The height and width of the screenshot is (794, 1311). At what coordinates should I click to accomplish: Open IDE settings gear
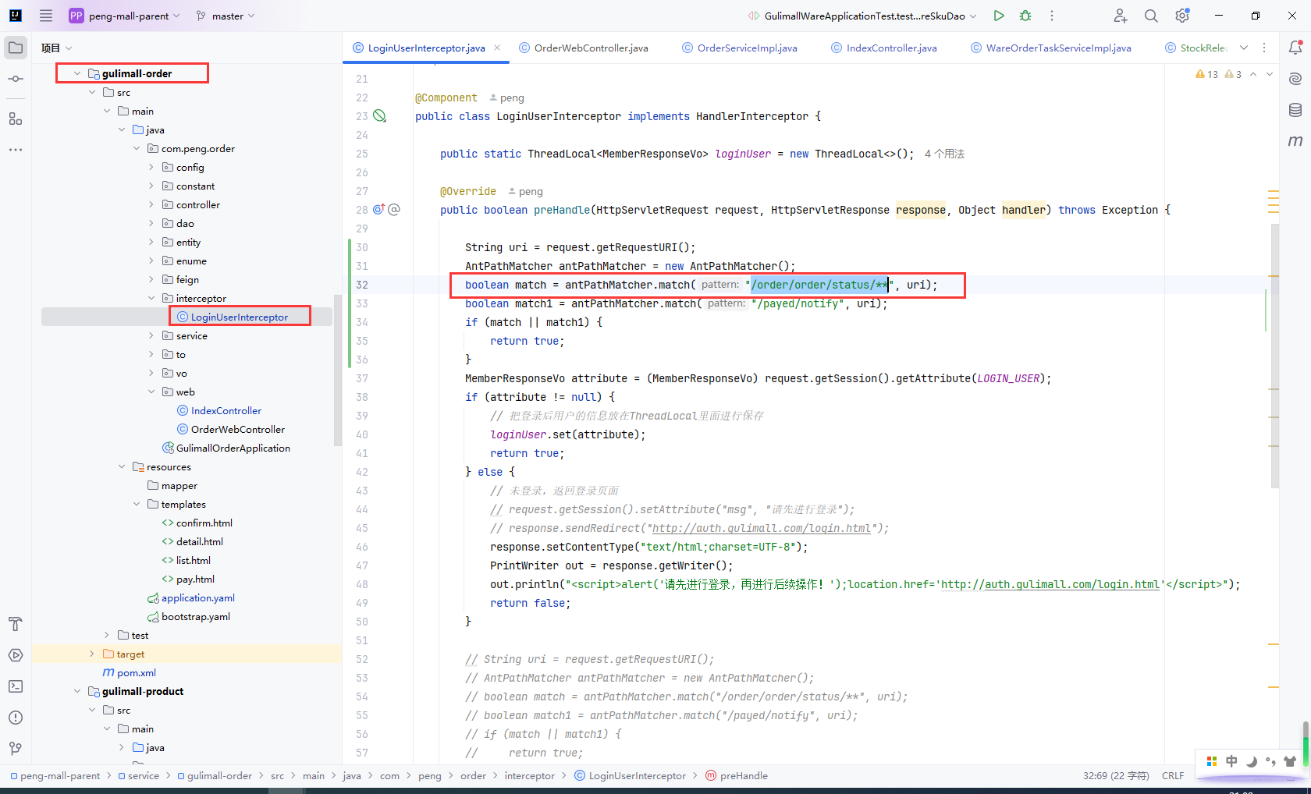click(x=1182, y=16)
